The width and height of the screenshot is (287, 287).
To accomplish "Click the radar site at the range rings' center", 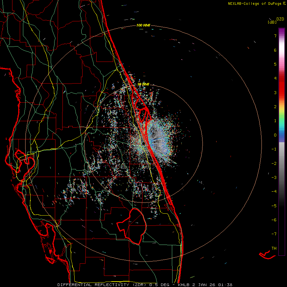I will pyautogui.click(x=143, y=143).
